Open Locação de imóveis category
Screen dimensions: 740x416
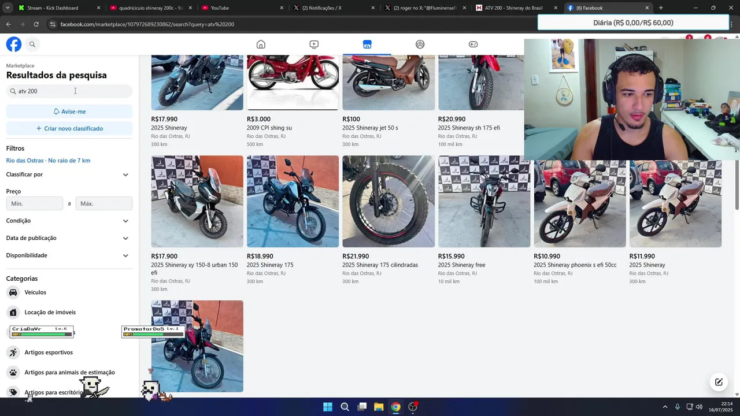50,313
